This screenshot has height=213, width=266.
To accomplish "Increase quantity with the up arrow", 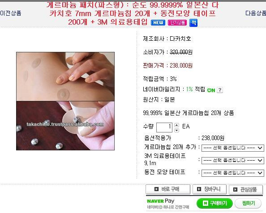I will 176,125.
